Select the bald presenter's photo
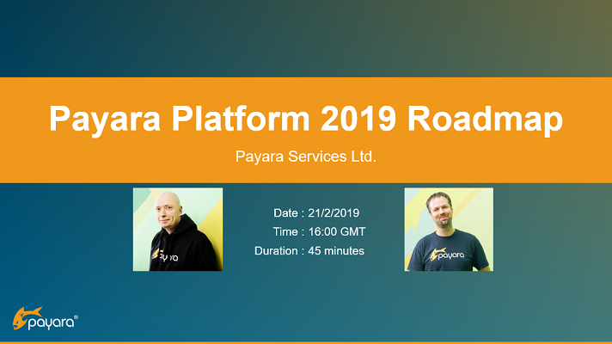The image size is (612, 344). tap(178, 230)
